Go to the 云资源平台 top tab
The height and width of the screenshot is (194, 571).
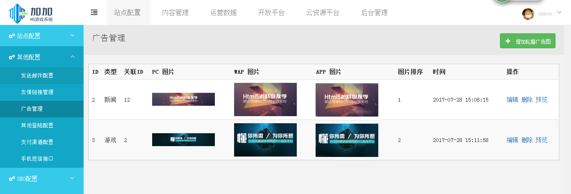click(x=323, y=13)
